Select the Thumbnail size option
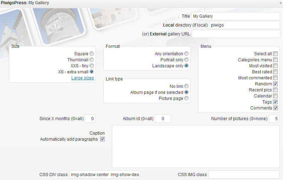This screenshot has width=283, height=180. 92,60
